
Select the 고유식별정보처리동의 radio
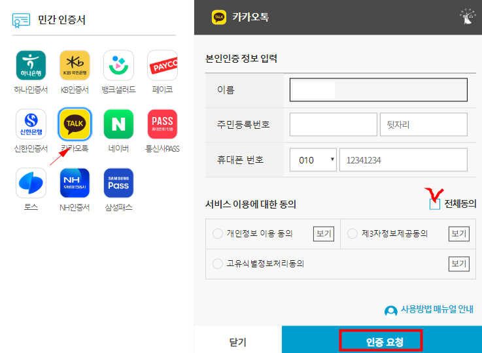pos(218,263)
